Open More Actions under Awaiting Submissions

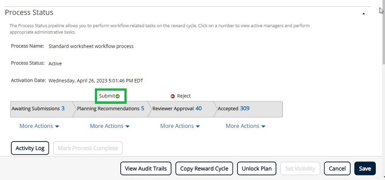pyautogui.click(x=39, y=126)
